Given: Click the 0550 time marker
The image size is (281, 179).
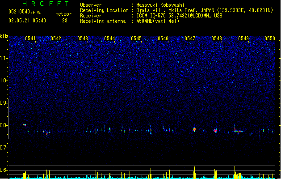Looking at the screenshot, I should click(x=270, y=38).
